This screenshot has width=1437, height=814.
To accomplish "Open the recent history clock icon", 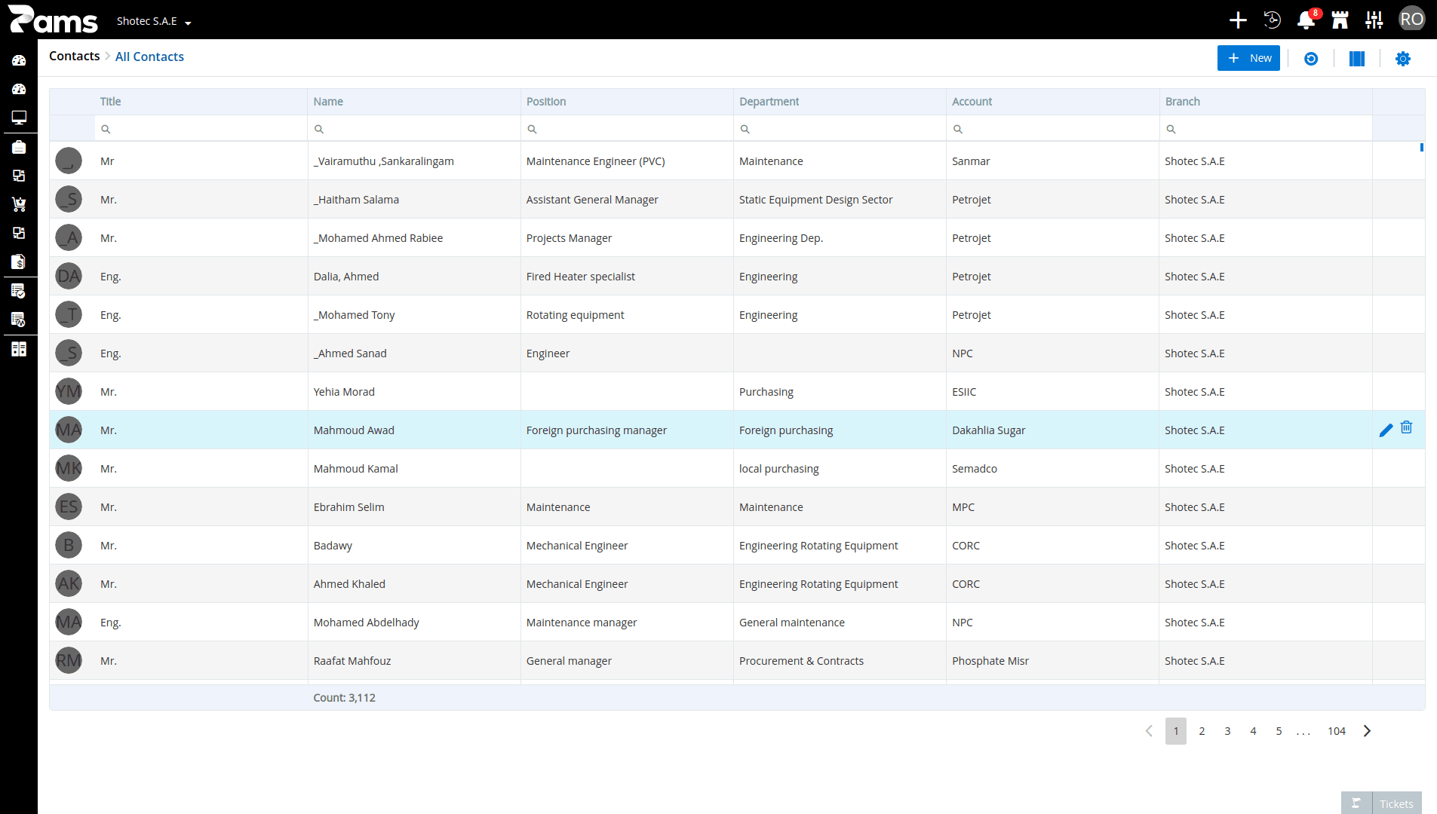I will [x=1273, y=20].
